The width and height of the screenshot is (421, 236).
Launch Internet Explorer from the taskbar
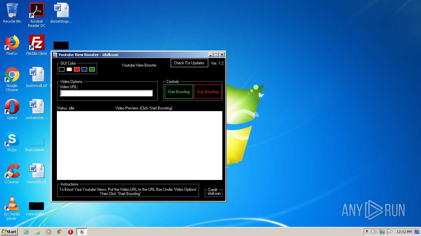(26, 232)
